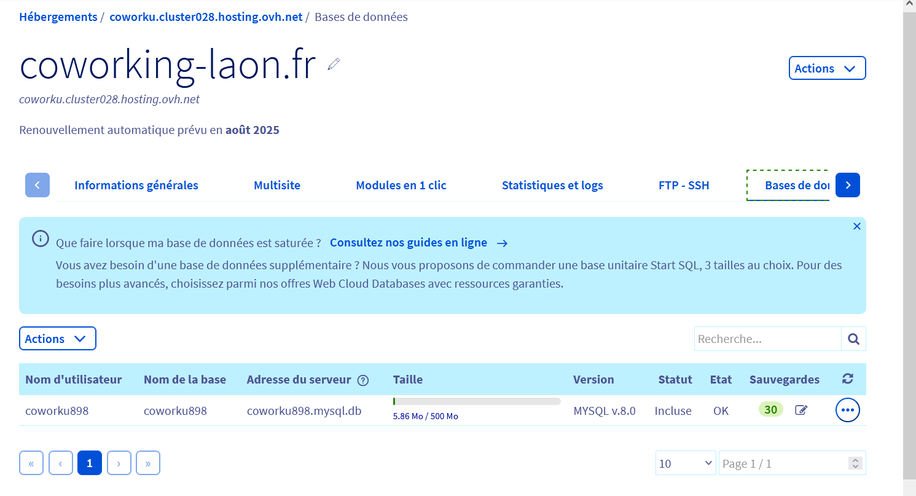Click the database size usage bar
The image size is (916, 496).
click(x=477, y=401)
